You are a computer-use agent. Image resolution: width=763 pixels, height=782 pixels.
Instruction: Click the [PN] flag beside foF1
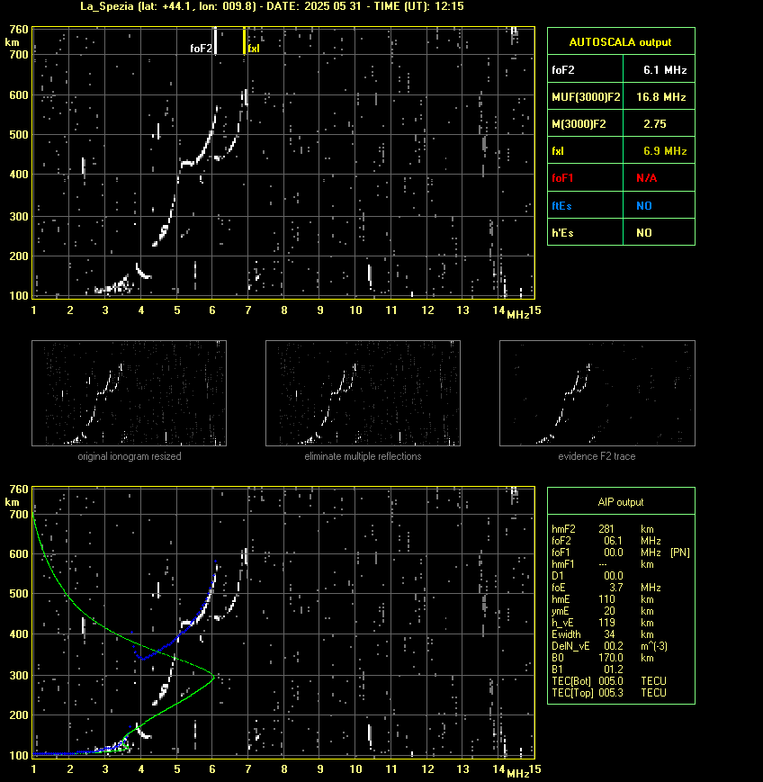(x=680, y=553)
